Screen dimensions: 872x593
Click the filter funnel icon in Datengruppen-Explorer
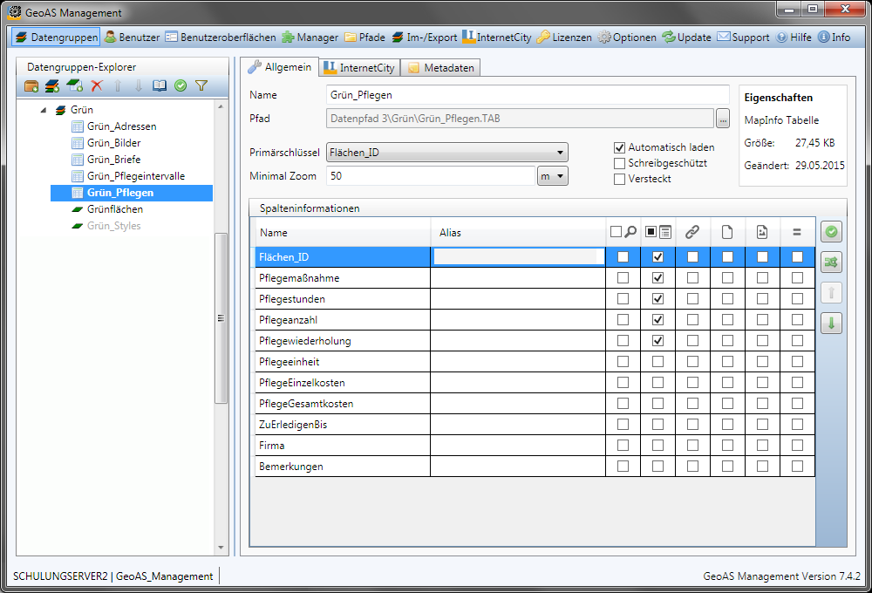click(201, 85)
